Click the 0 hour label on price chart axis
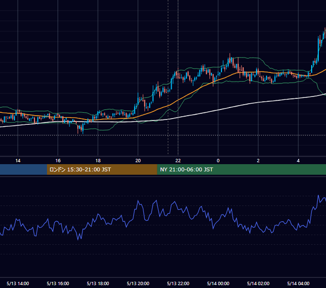Viewport: 326px width, 288px height. point(218,161)
